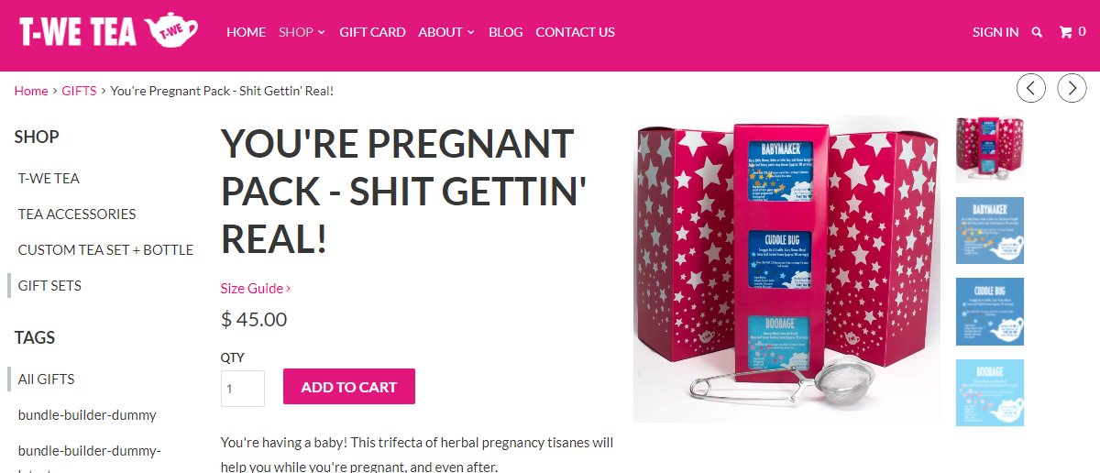Navigate to HOME menu item

tap(246, 32)
